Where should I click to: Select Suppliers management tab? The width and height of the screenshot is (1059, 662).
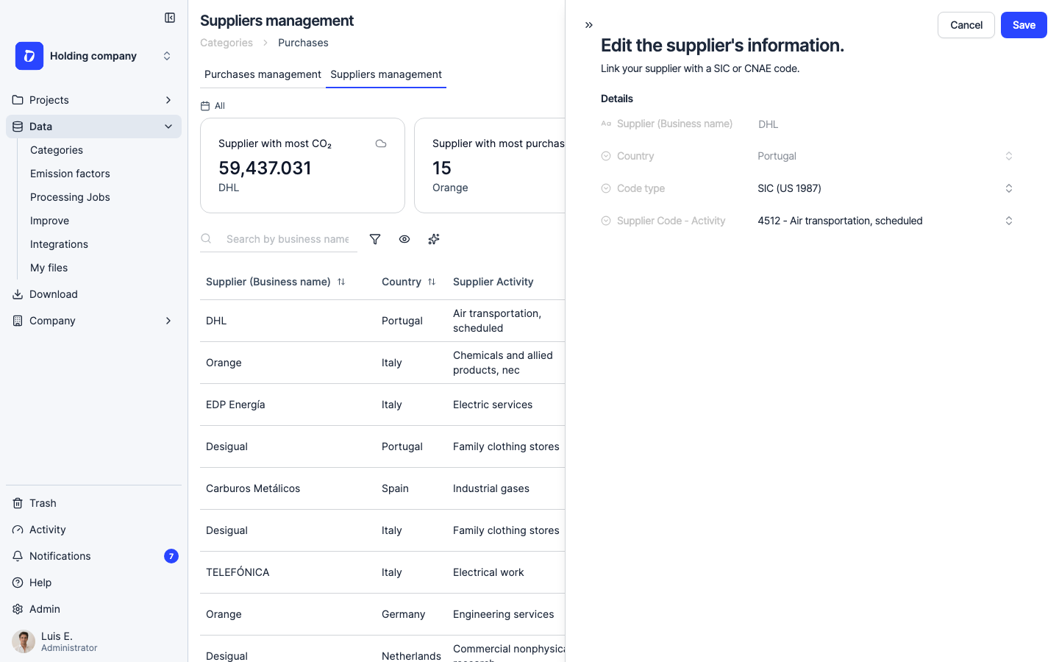pyautogui.click(x=386, y=74)
